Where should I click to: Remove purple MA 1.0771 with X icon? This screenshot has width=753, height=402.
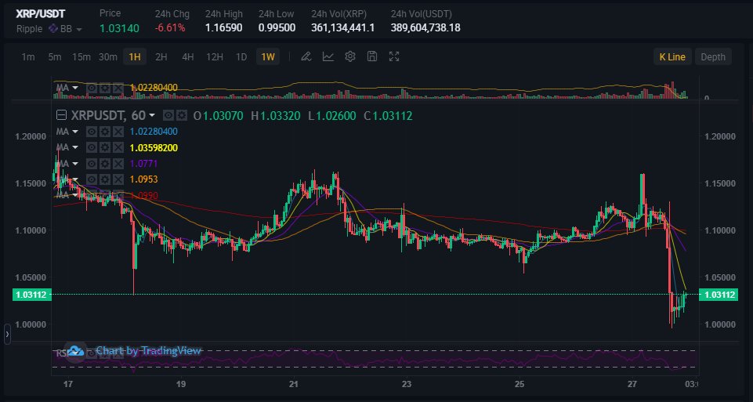point(118,163)
